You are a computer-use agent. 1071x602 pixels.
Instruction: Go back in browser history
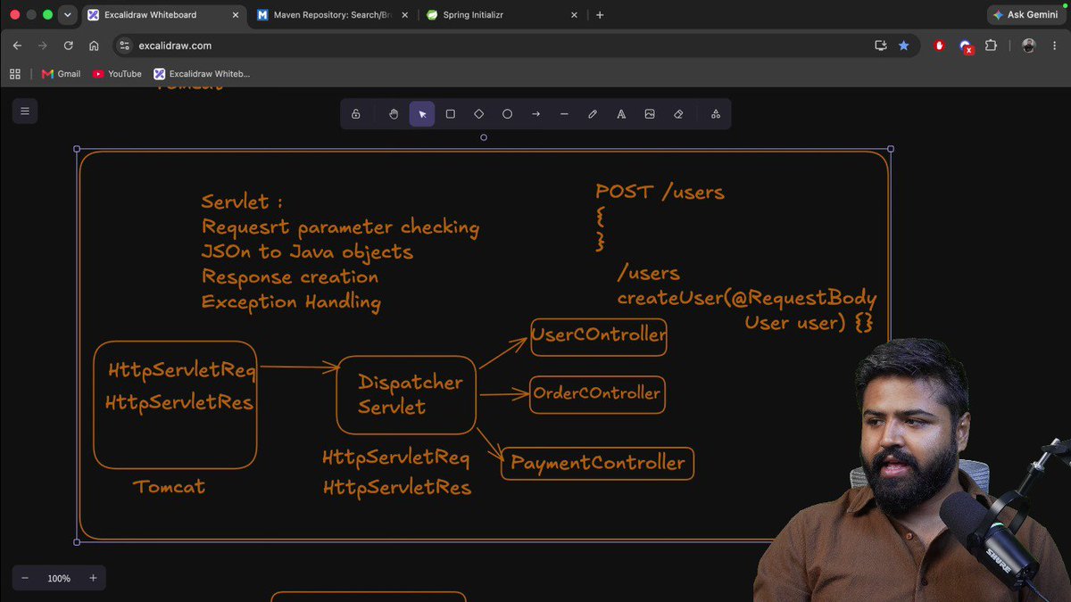coord(17,45)
